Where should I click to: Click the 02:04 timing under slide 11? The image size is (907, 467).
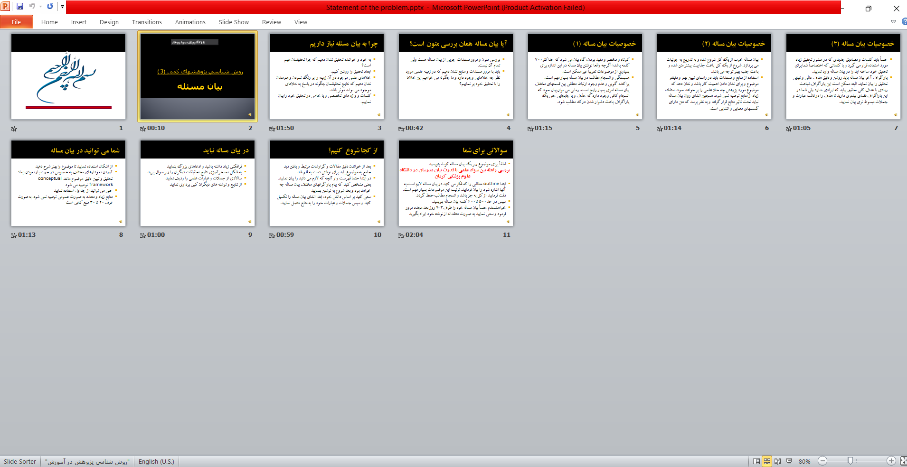click(414, 235)
